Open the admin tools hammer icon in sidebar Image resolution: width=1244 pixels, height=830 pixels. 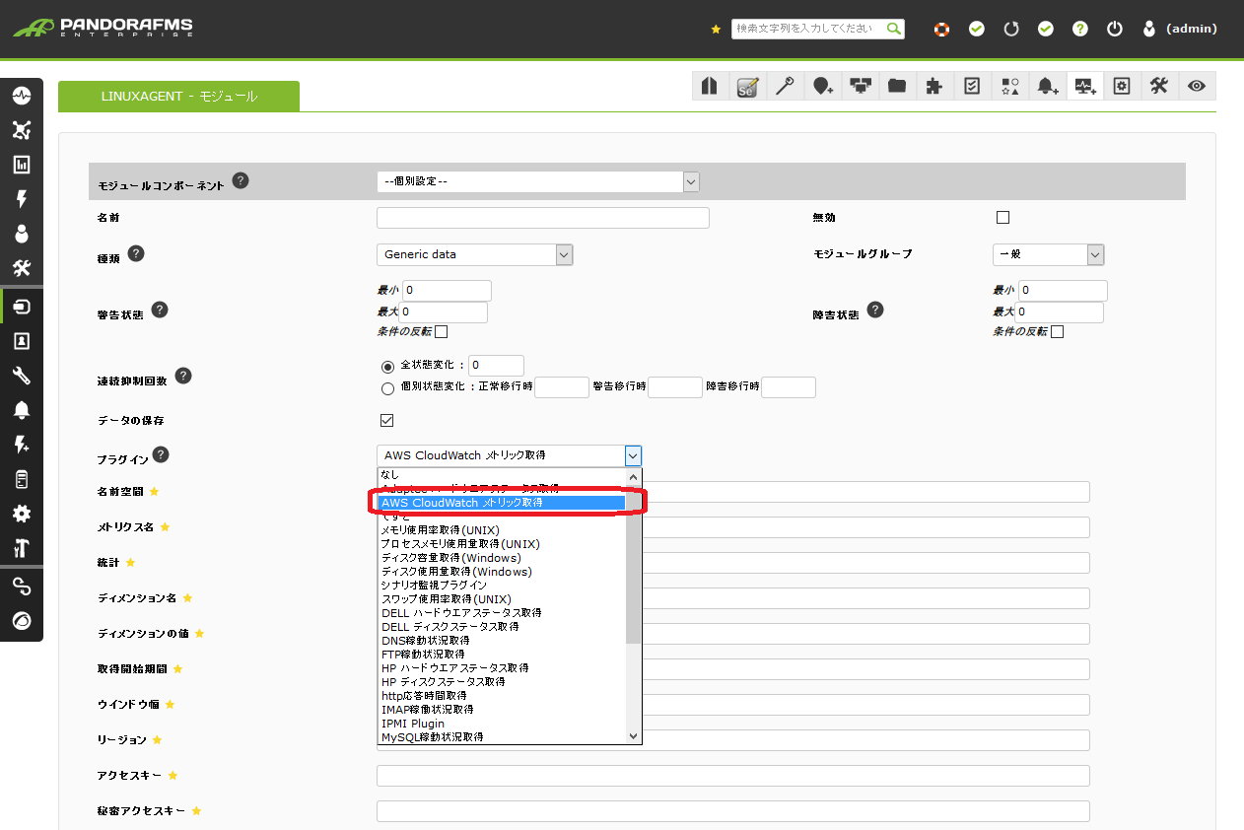(x=21, y=548)
